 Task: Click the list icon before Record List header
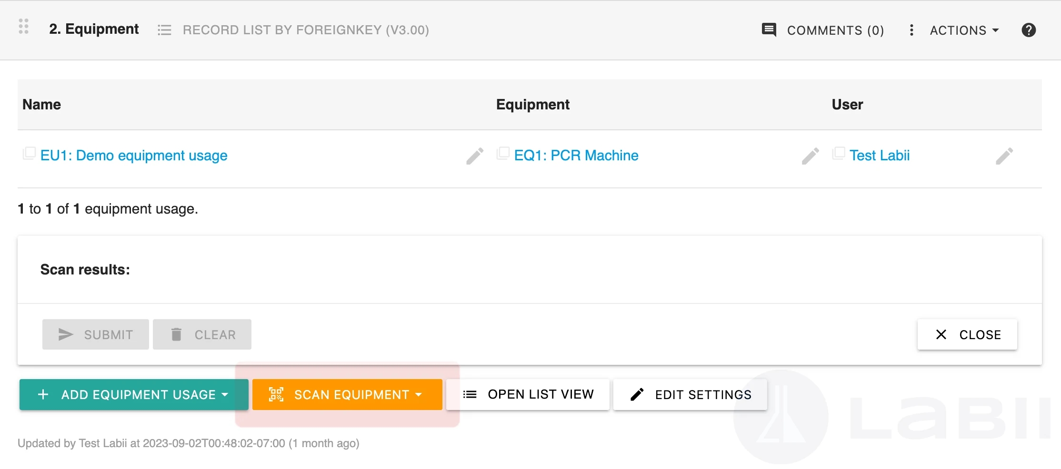(x=164, y=30)
